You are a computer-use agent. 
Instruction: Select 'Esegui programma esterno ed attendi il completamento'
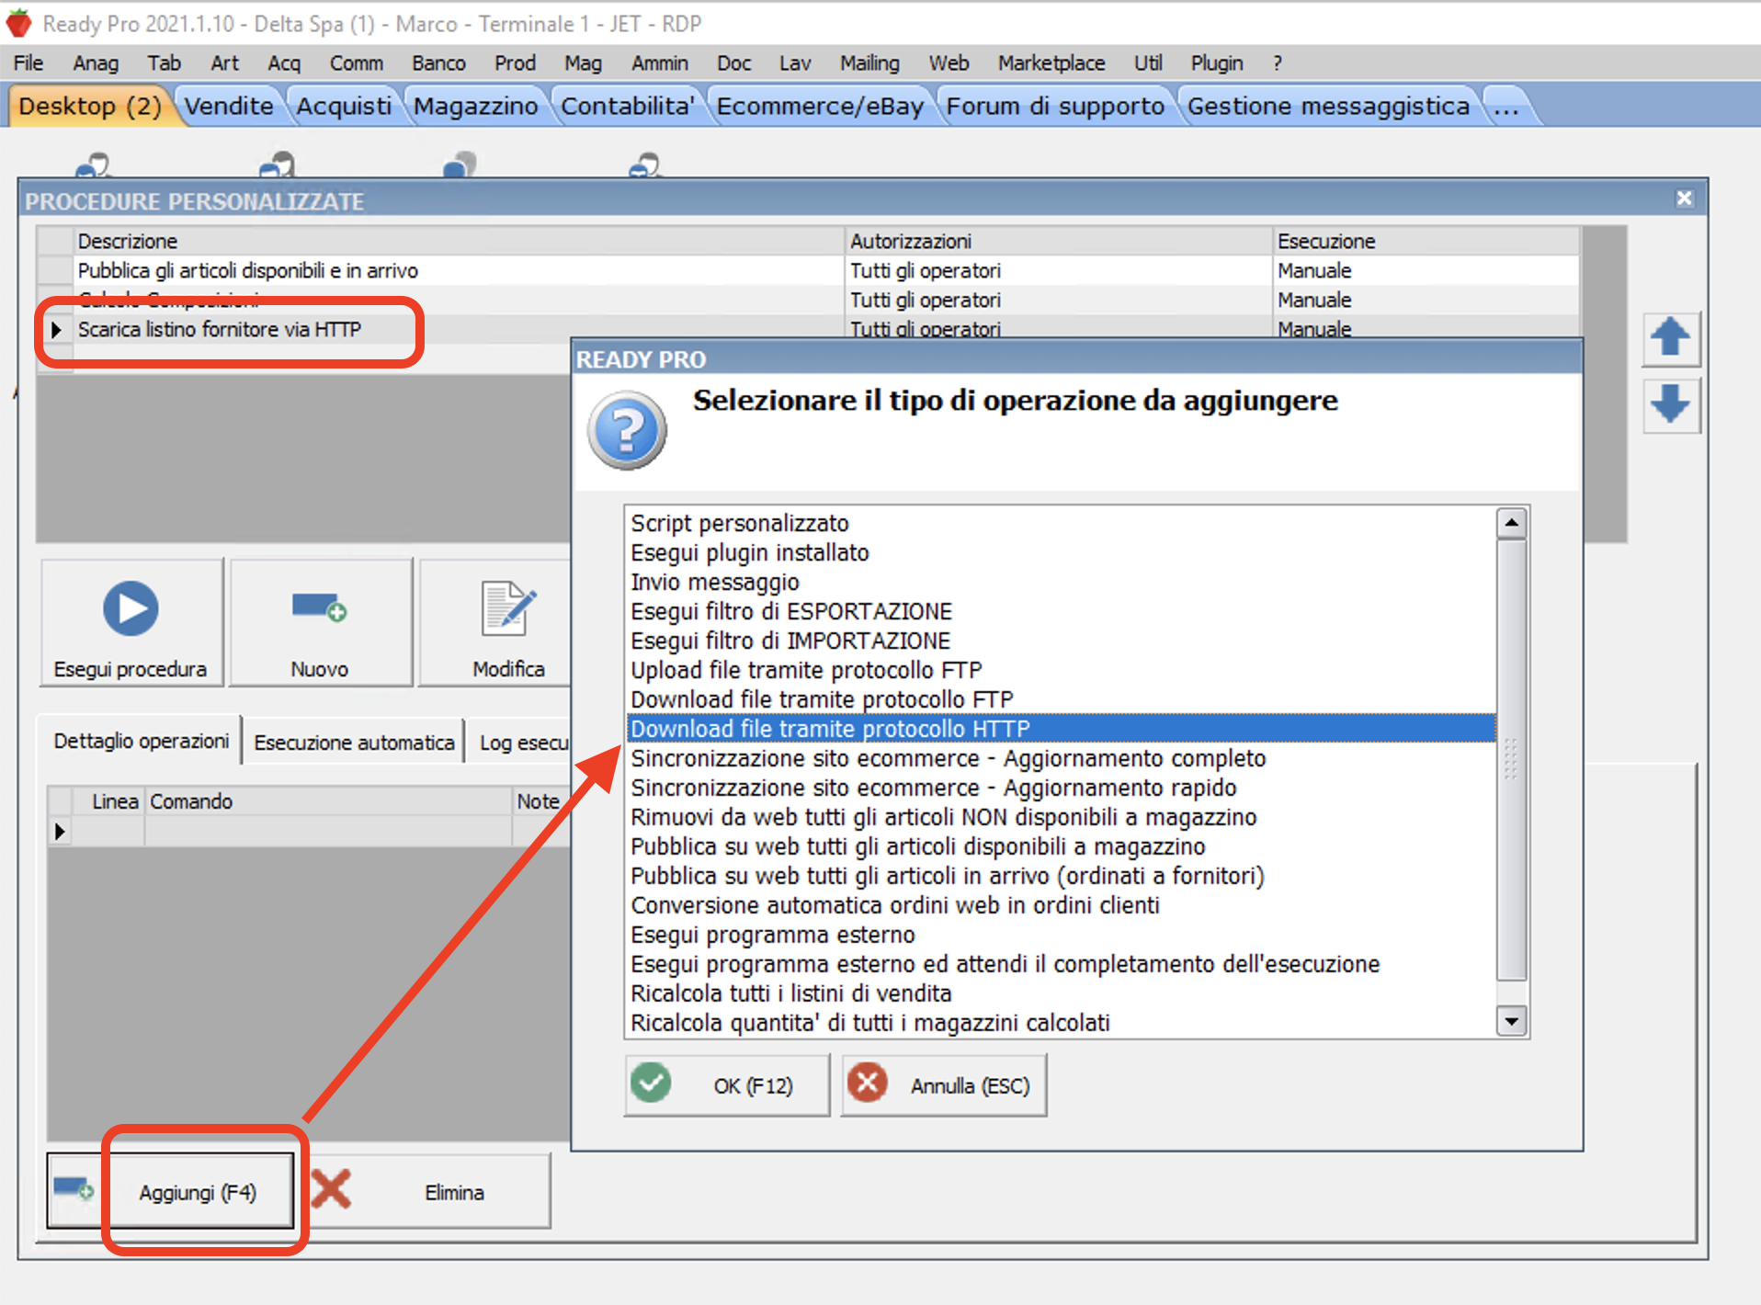[x=1062, y=964]
